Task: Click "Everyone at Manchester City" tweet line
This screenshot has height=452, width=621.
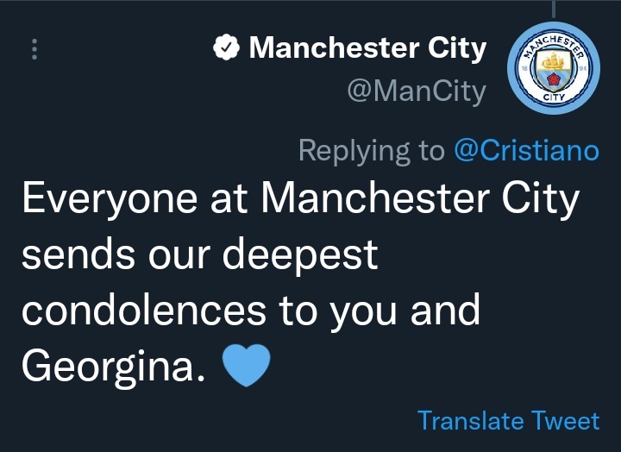Action: coord(300,200)
